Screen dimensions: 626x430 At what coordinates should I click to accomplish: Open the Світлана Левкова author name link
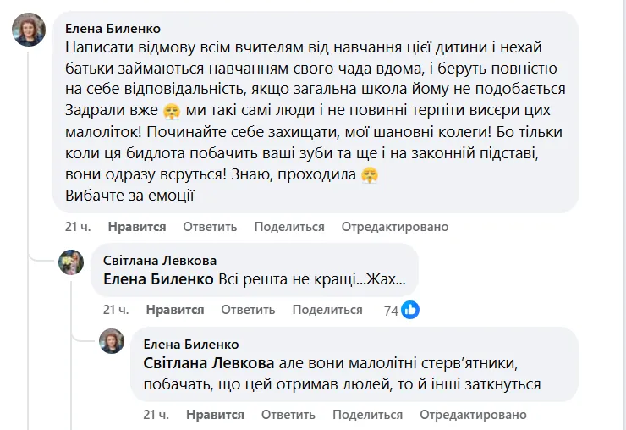tap(159, 260)
